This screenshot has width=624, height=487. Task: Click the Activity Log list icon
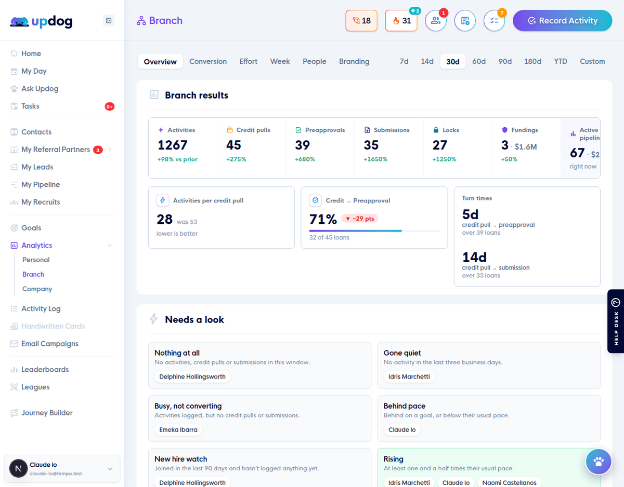[14, 309]
